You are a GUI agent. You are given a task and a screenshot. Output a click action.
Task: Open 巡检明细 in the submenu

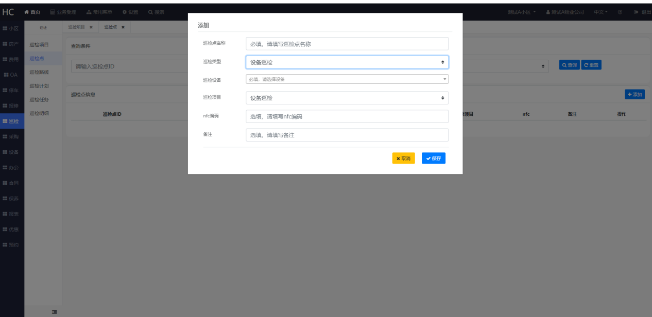[39, 113]
